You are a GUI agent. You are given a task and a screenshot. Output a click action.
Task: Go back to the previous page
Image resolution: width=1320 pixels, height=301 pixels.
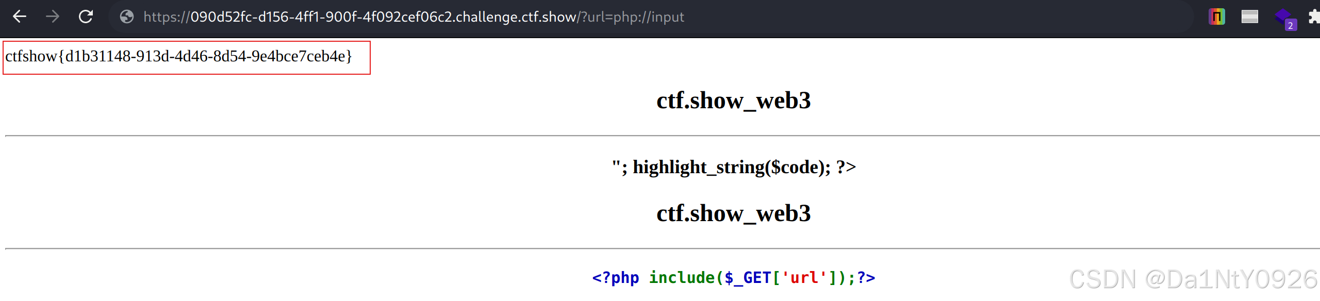tap(20, 17)
